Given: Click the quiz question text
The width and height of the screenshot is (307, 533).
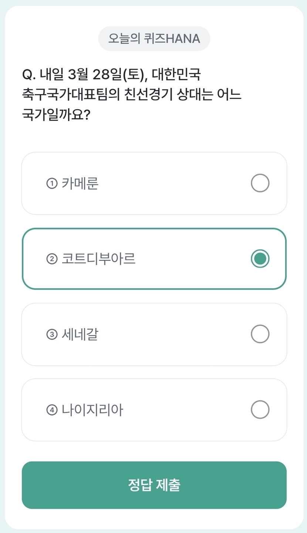Looking at the screenshot, I should coord(133,95).
